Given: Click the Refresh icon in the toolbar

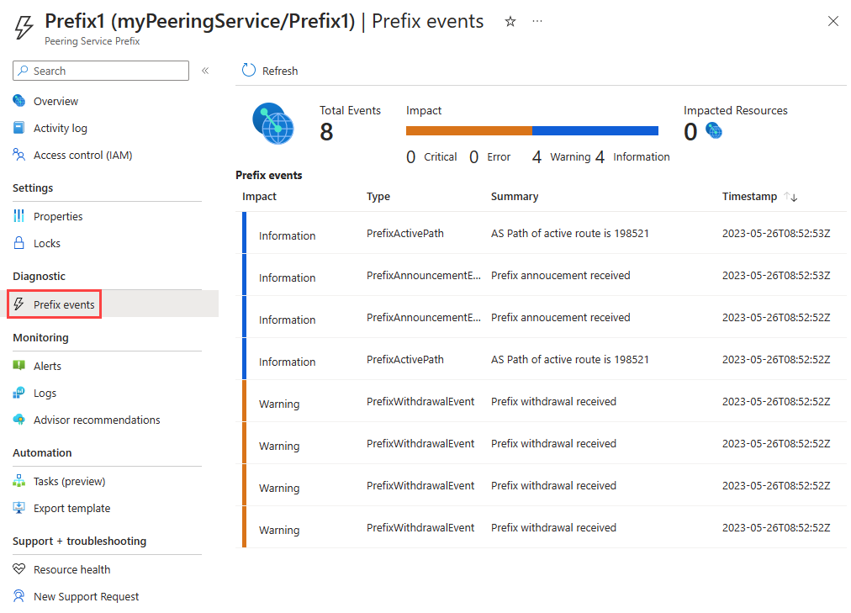Looking at the screenshot, I should pyautogui.click(x=249, y=71).
